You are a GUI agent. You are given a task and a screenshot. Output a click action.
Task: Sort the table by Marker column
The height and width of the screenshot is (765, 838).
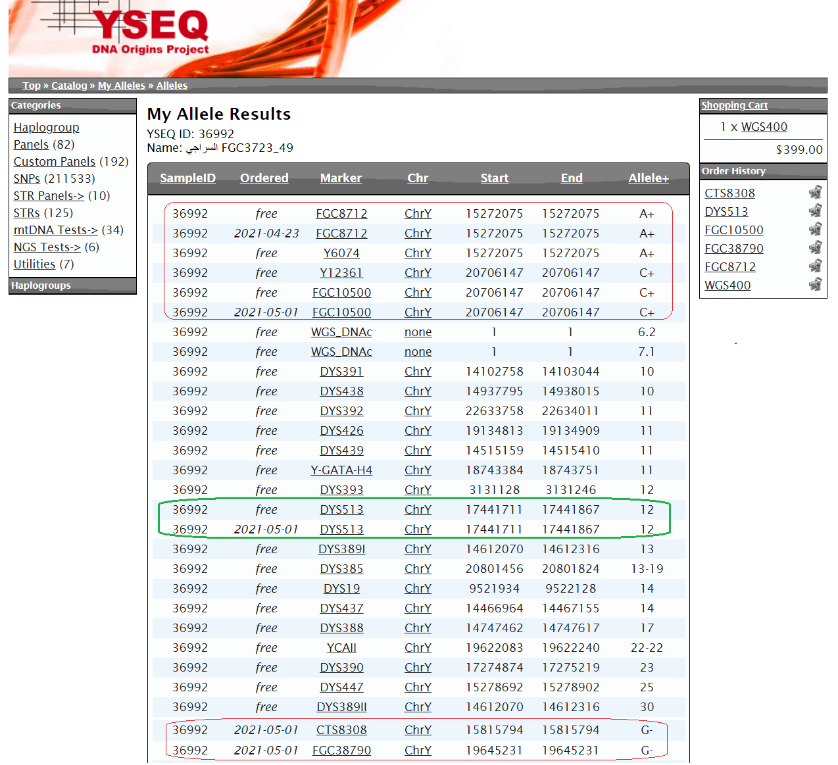tap(341, 178)
